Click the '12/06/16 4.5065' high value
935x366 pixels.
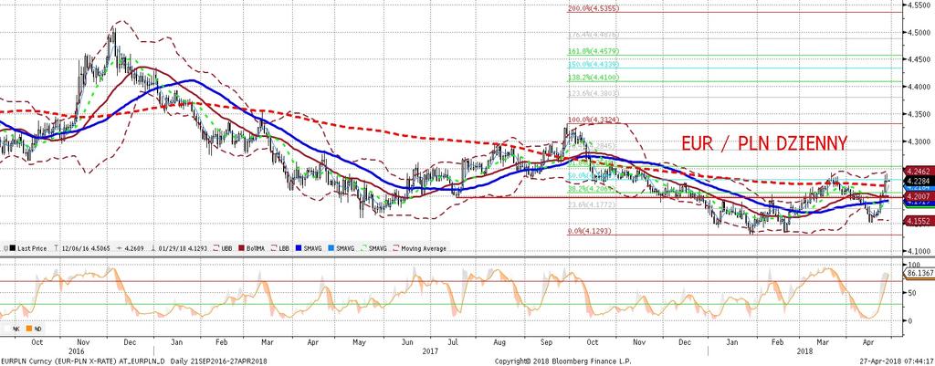click(86, 248)
